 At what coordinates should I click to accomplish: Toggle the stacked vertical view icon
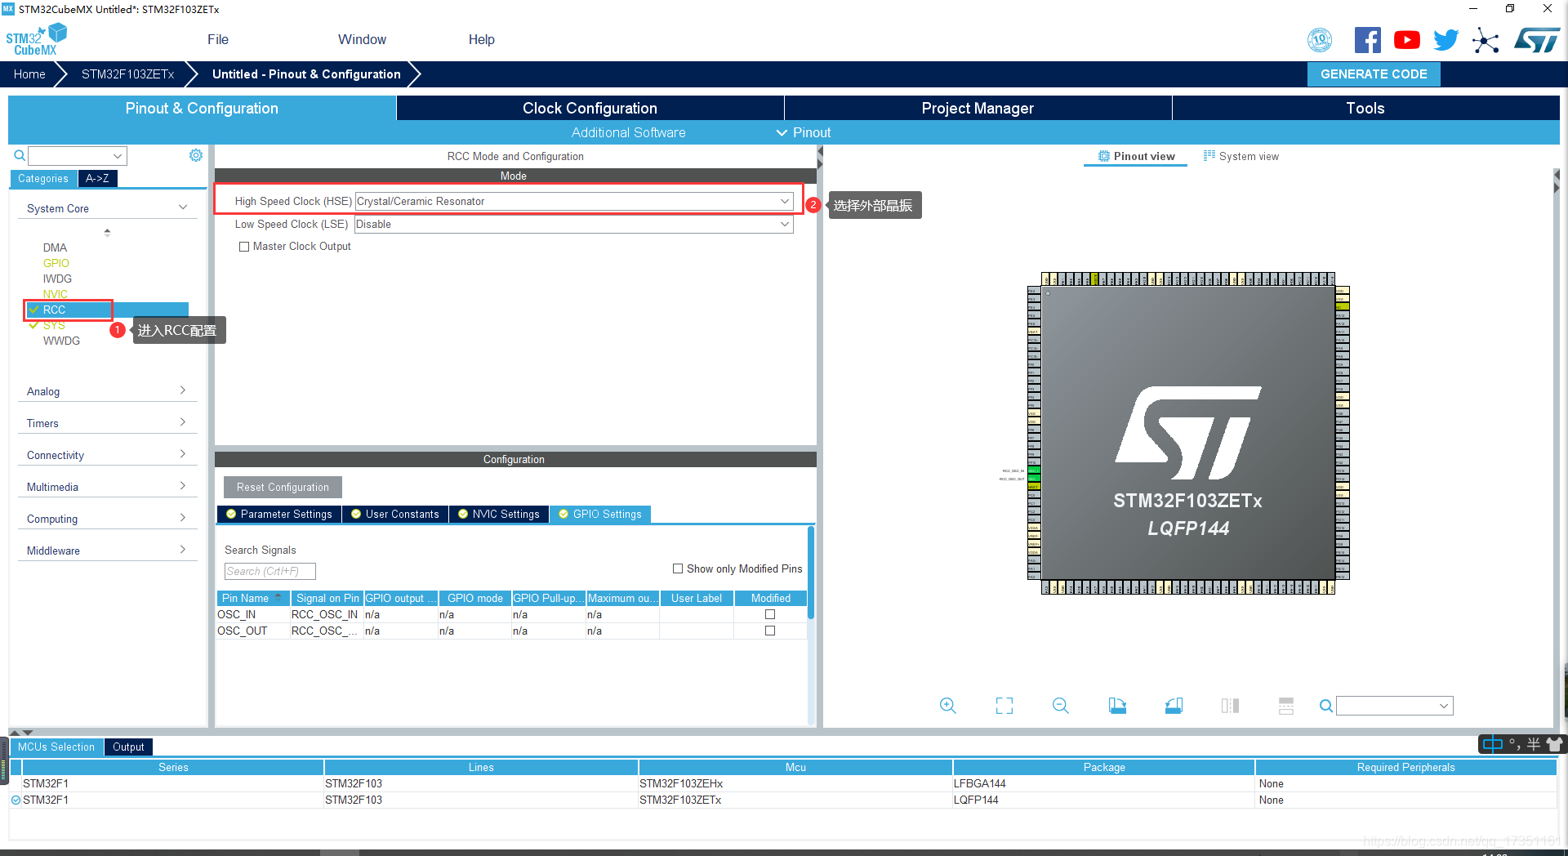point(1286,705)
